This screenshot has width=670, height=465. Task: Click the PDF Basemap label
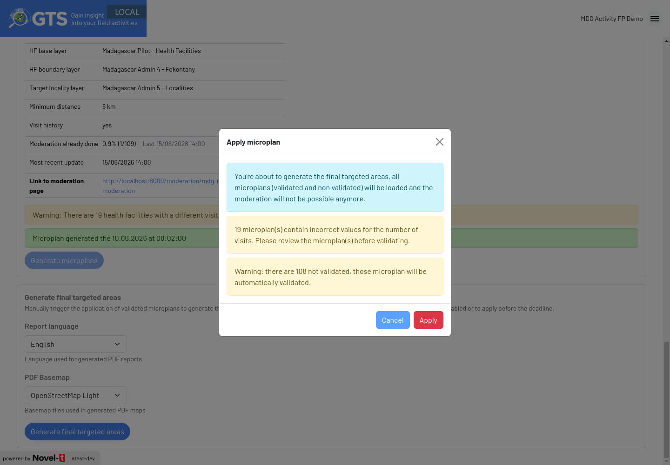[x=47, y=377]
